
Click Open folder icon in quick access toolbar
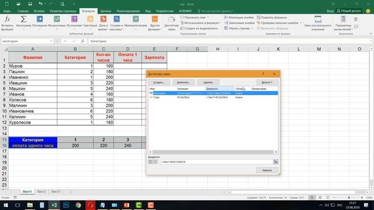18,4
